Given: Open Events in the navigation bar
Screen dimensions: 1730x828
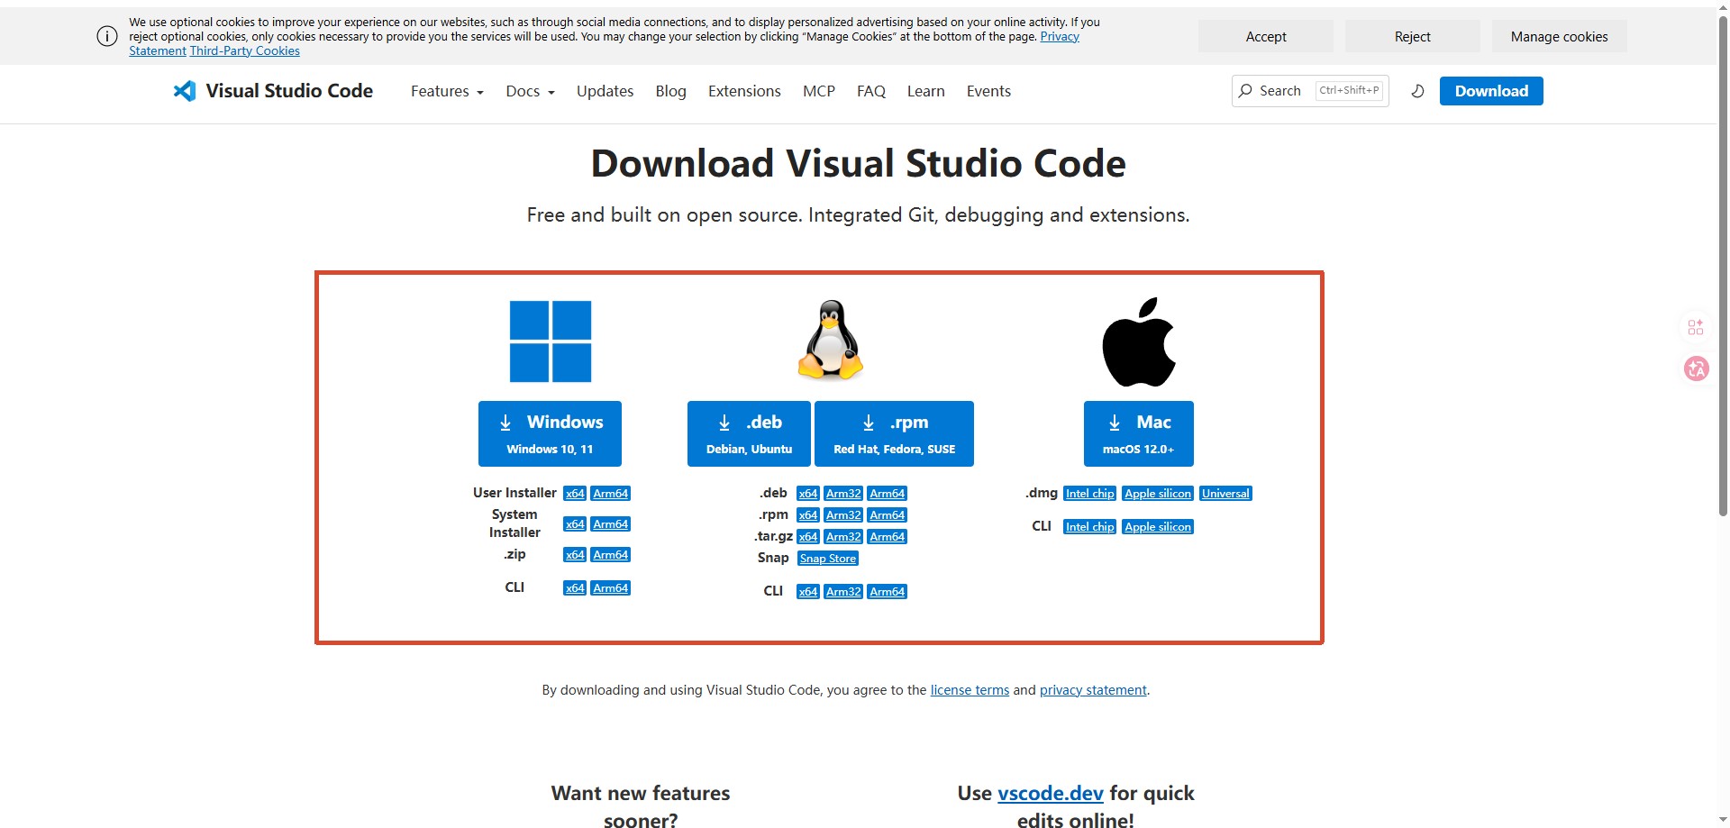Looking at the screenshot, I should 988,91.
